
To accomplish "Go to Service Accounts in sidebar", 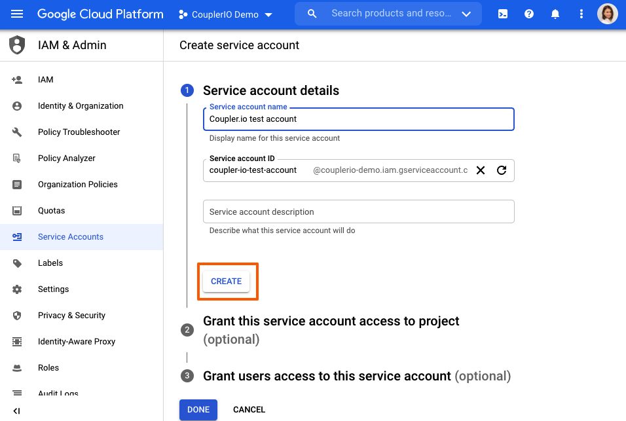I will [x=71, y=237].
